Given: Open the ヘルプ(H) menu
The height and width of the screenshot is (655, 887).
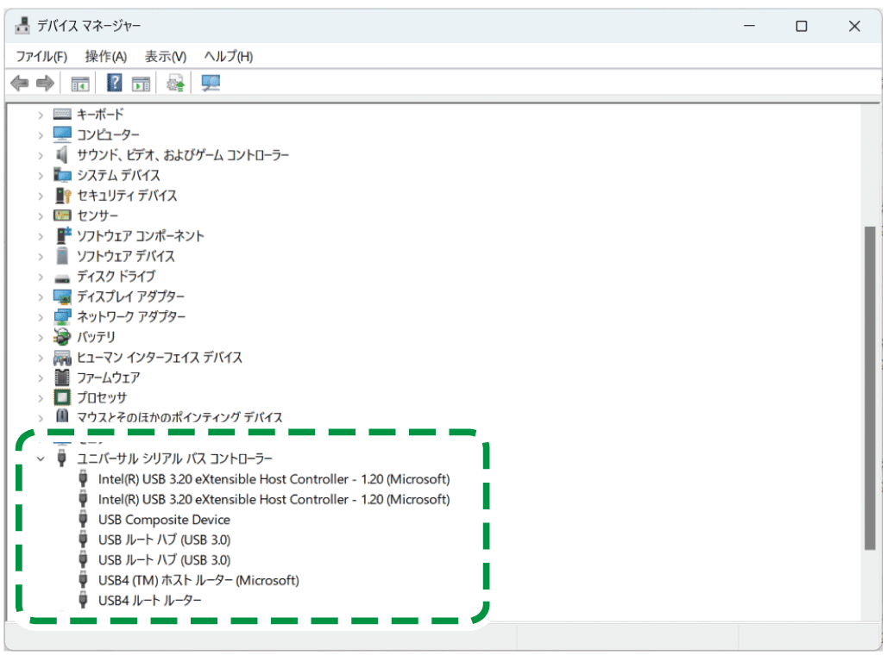Looking at the screenshot, I should pyautogui.click(x=228, y=57).
